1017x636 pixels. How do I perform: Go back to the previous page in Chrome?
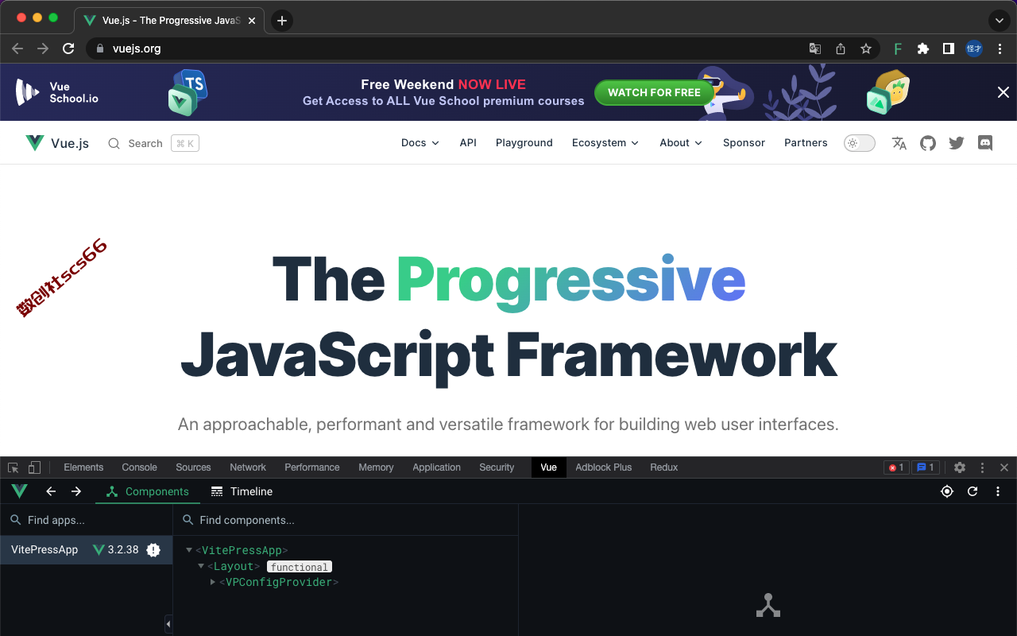tap(17, 48)
